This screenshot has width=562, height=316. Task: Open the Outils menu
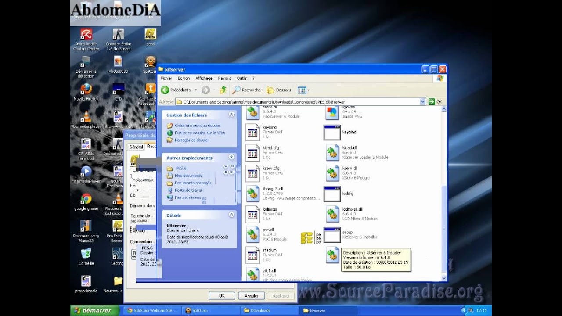(241, 78)
